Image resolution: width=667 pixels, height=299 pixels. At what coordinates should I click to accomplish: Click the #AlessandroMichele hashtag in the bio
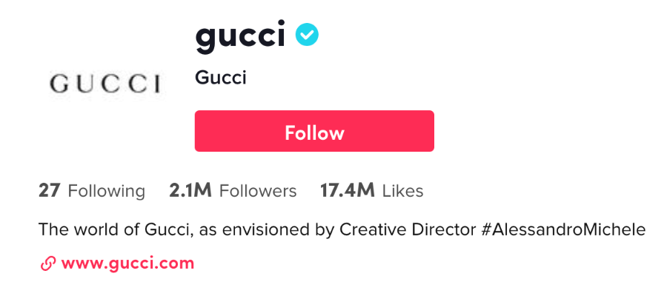(563, 229)
